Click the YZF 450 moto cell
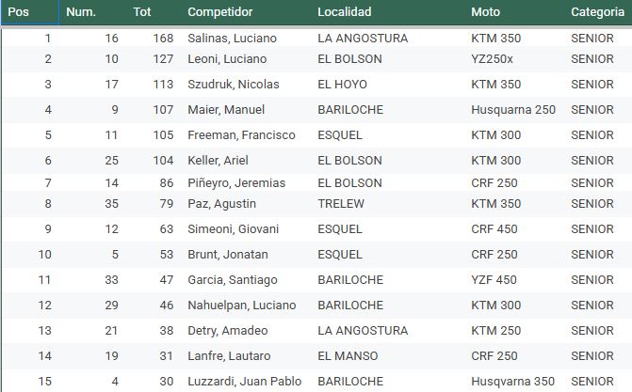The width and height of the screenshot is (632, 392). click(x=494, y=280)
